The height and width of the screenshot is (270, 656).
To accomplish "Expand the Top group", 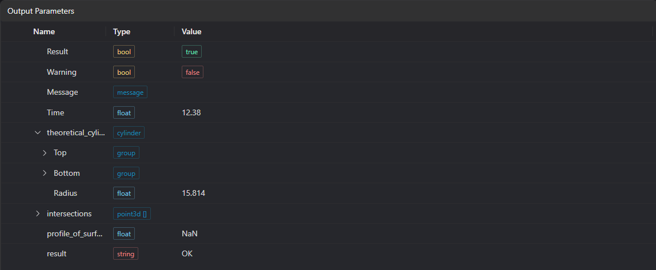I will tap(45, 153).
